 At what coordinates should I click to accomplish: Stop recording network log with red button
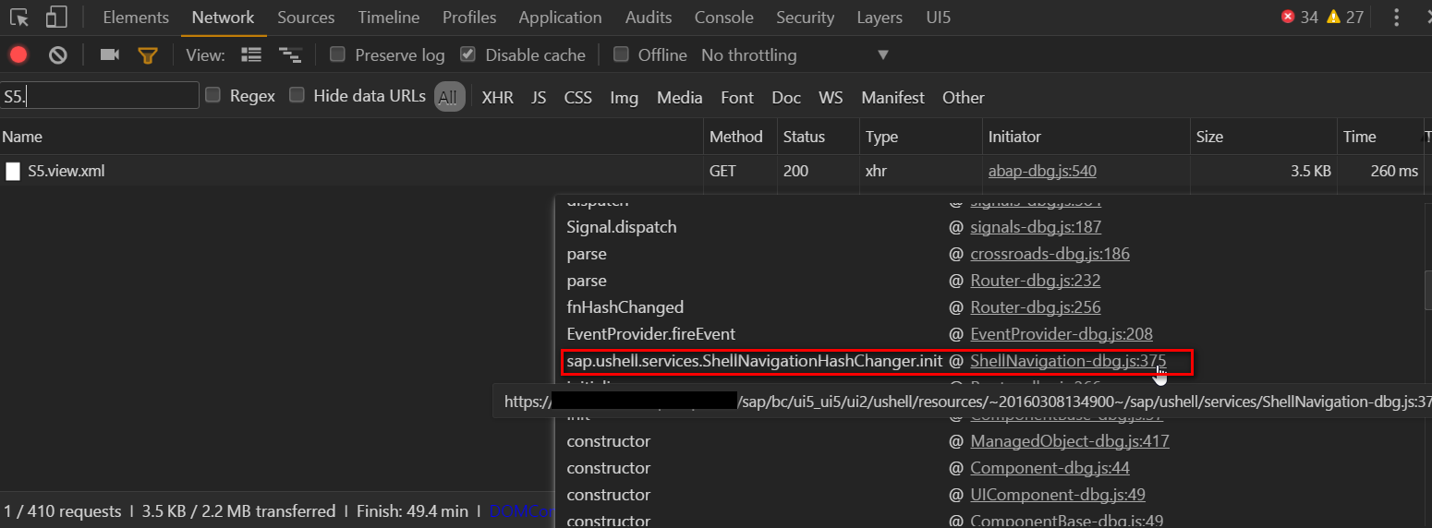18,55
